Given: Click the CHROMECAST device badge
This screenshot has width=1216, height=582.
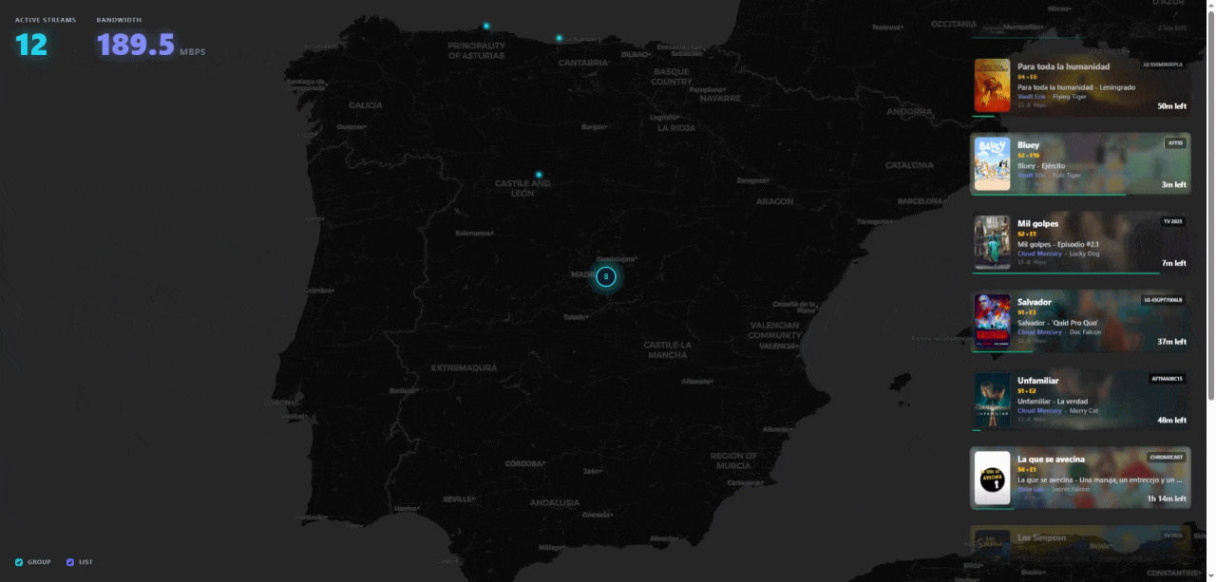Looking at the screenshot, I should click(x=1167, y=457).
